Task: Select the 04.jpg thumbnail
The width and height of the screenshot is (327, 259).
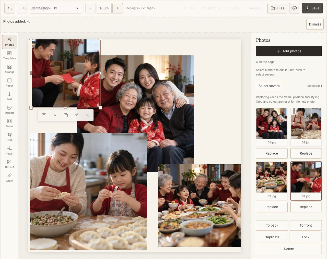Action: [306, 181]
